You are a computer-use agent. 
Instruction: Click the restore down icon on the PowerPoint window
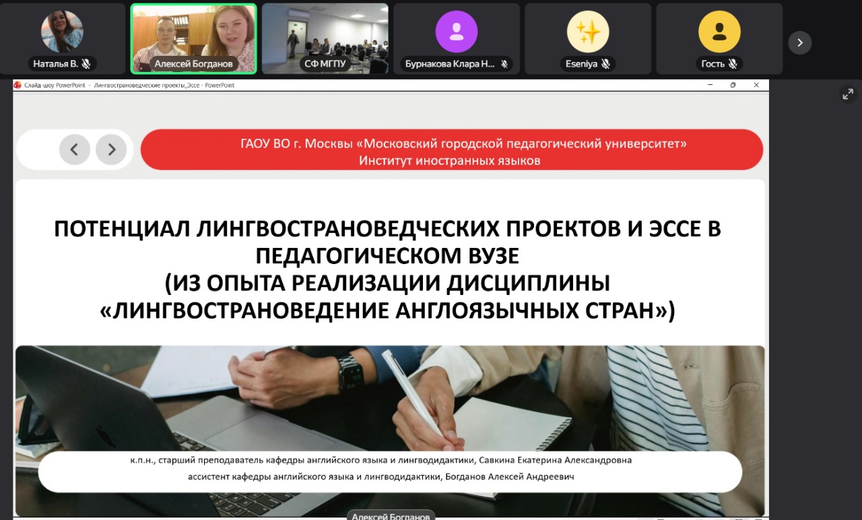click(x=733, y=85)
